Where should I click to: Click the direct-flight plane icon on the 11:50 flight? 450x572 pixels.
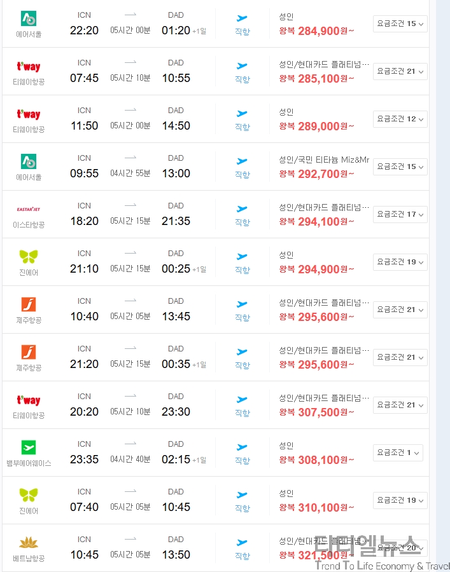pyautogui.click(x=242, y=114)
